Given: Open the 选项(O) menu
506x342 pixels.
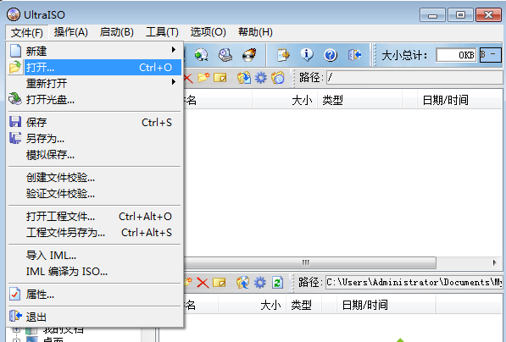Looking at the screenshot, I should coord(209,32).
